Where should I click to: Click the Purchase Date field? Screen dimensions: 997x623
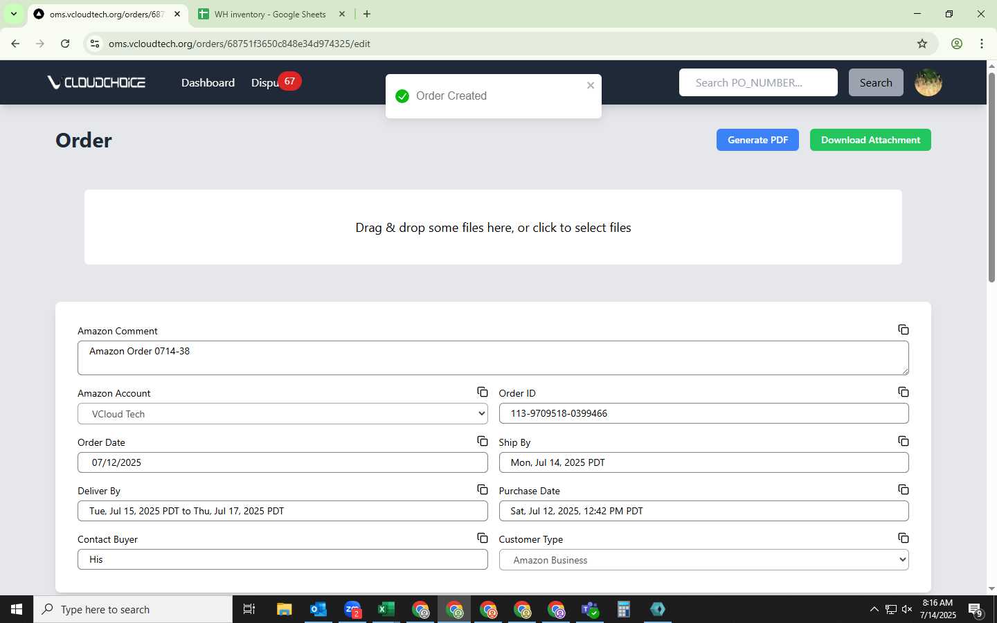click(703, 511)
